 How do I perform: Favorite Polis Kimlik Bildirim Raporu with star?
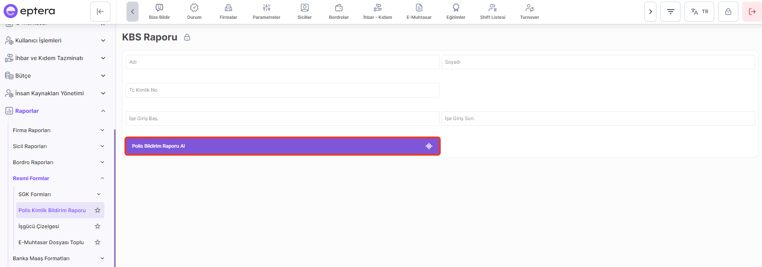click(x=98, y=210)
